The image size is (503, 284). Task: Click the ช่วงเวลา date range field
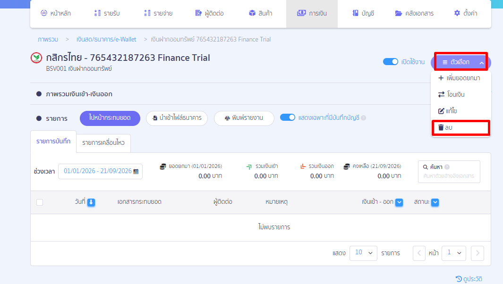100,172
